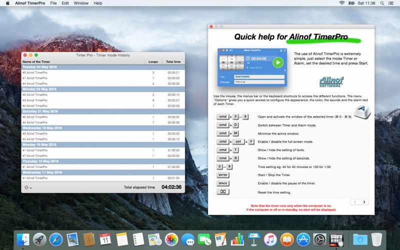Click the Alinof keyboard key app icon
The image size is (400, 250).
(x=363, y=114)
